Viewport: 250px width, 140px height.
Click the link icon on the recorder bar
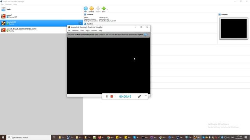(x=139, y=96)
